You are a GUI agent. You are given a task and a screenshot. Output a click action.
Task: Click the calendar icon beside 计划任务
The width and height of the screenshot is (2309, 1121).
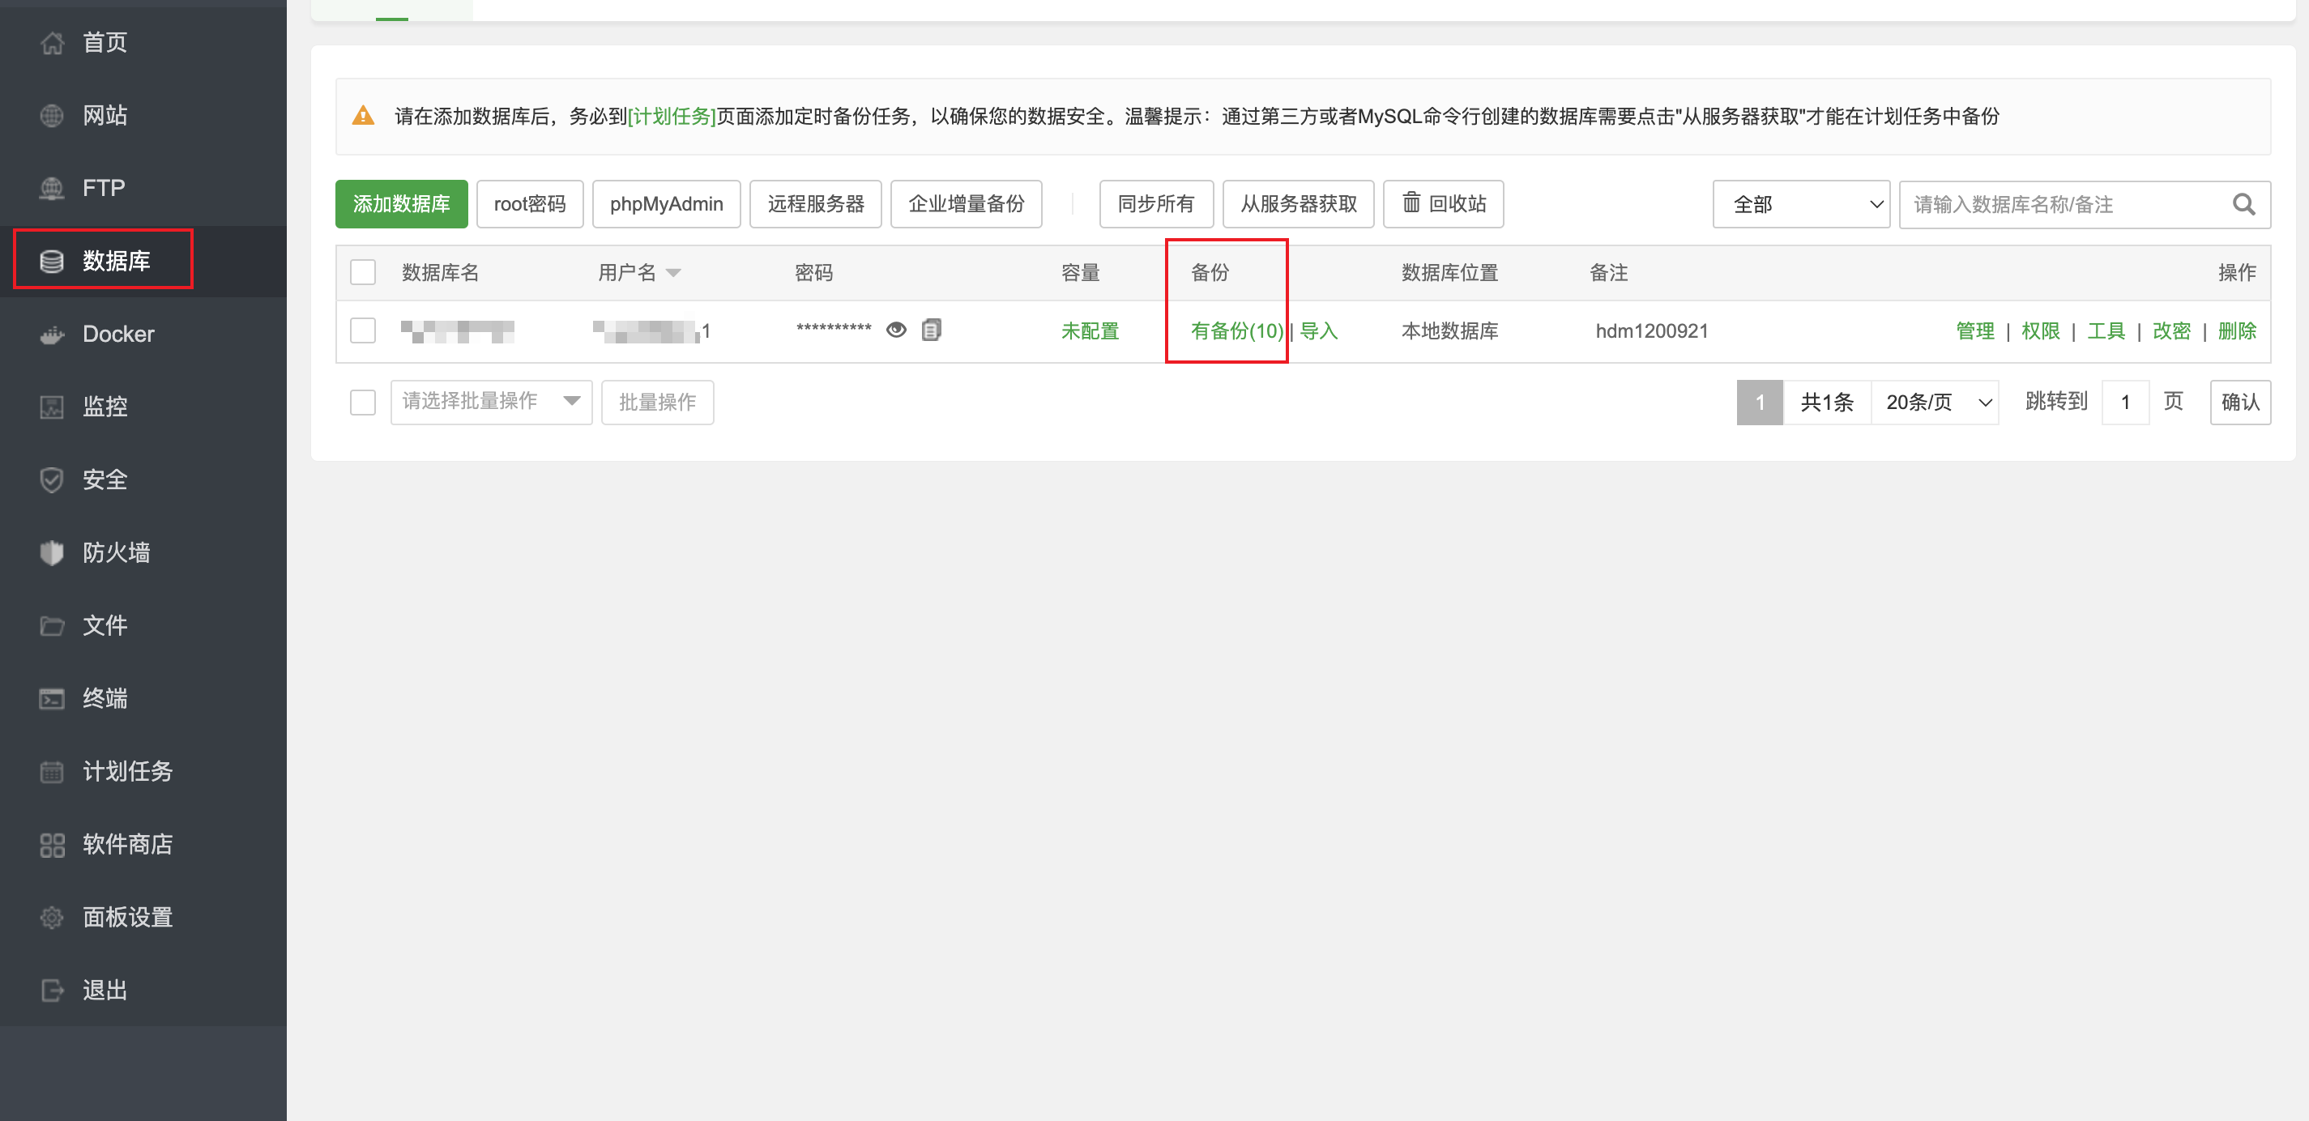click(x=52, y=772)
